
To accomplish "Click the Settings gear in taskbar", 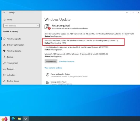I will (x=25, y=119).
